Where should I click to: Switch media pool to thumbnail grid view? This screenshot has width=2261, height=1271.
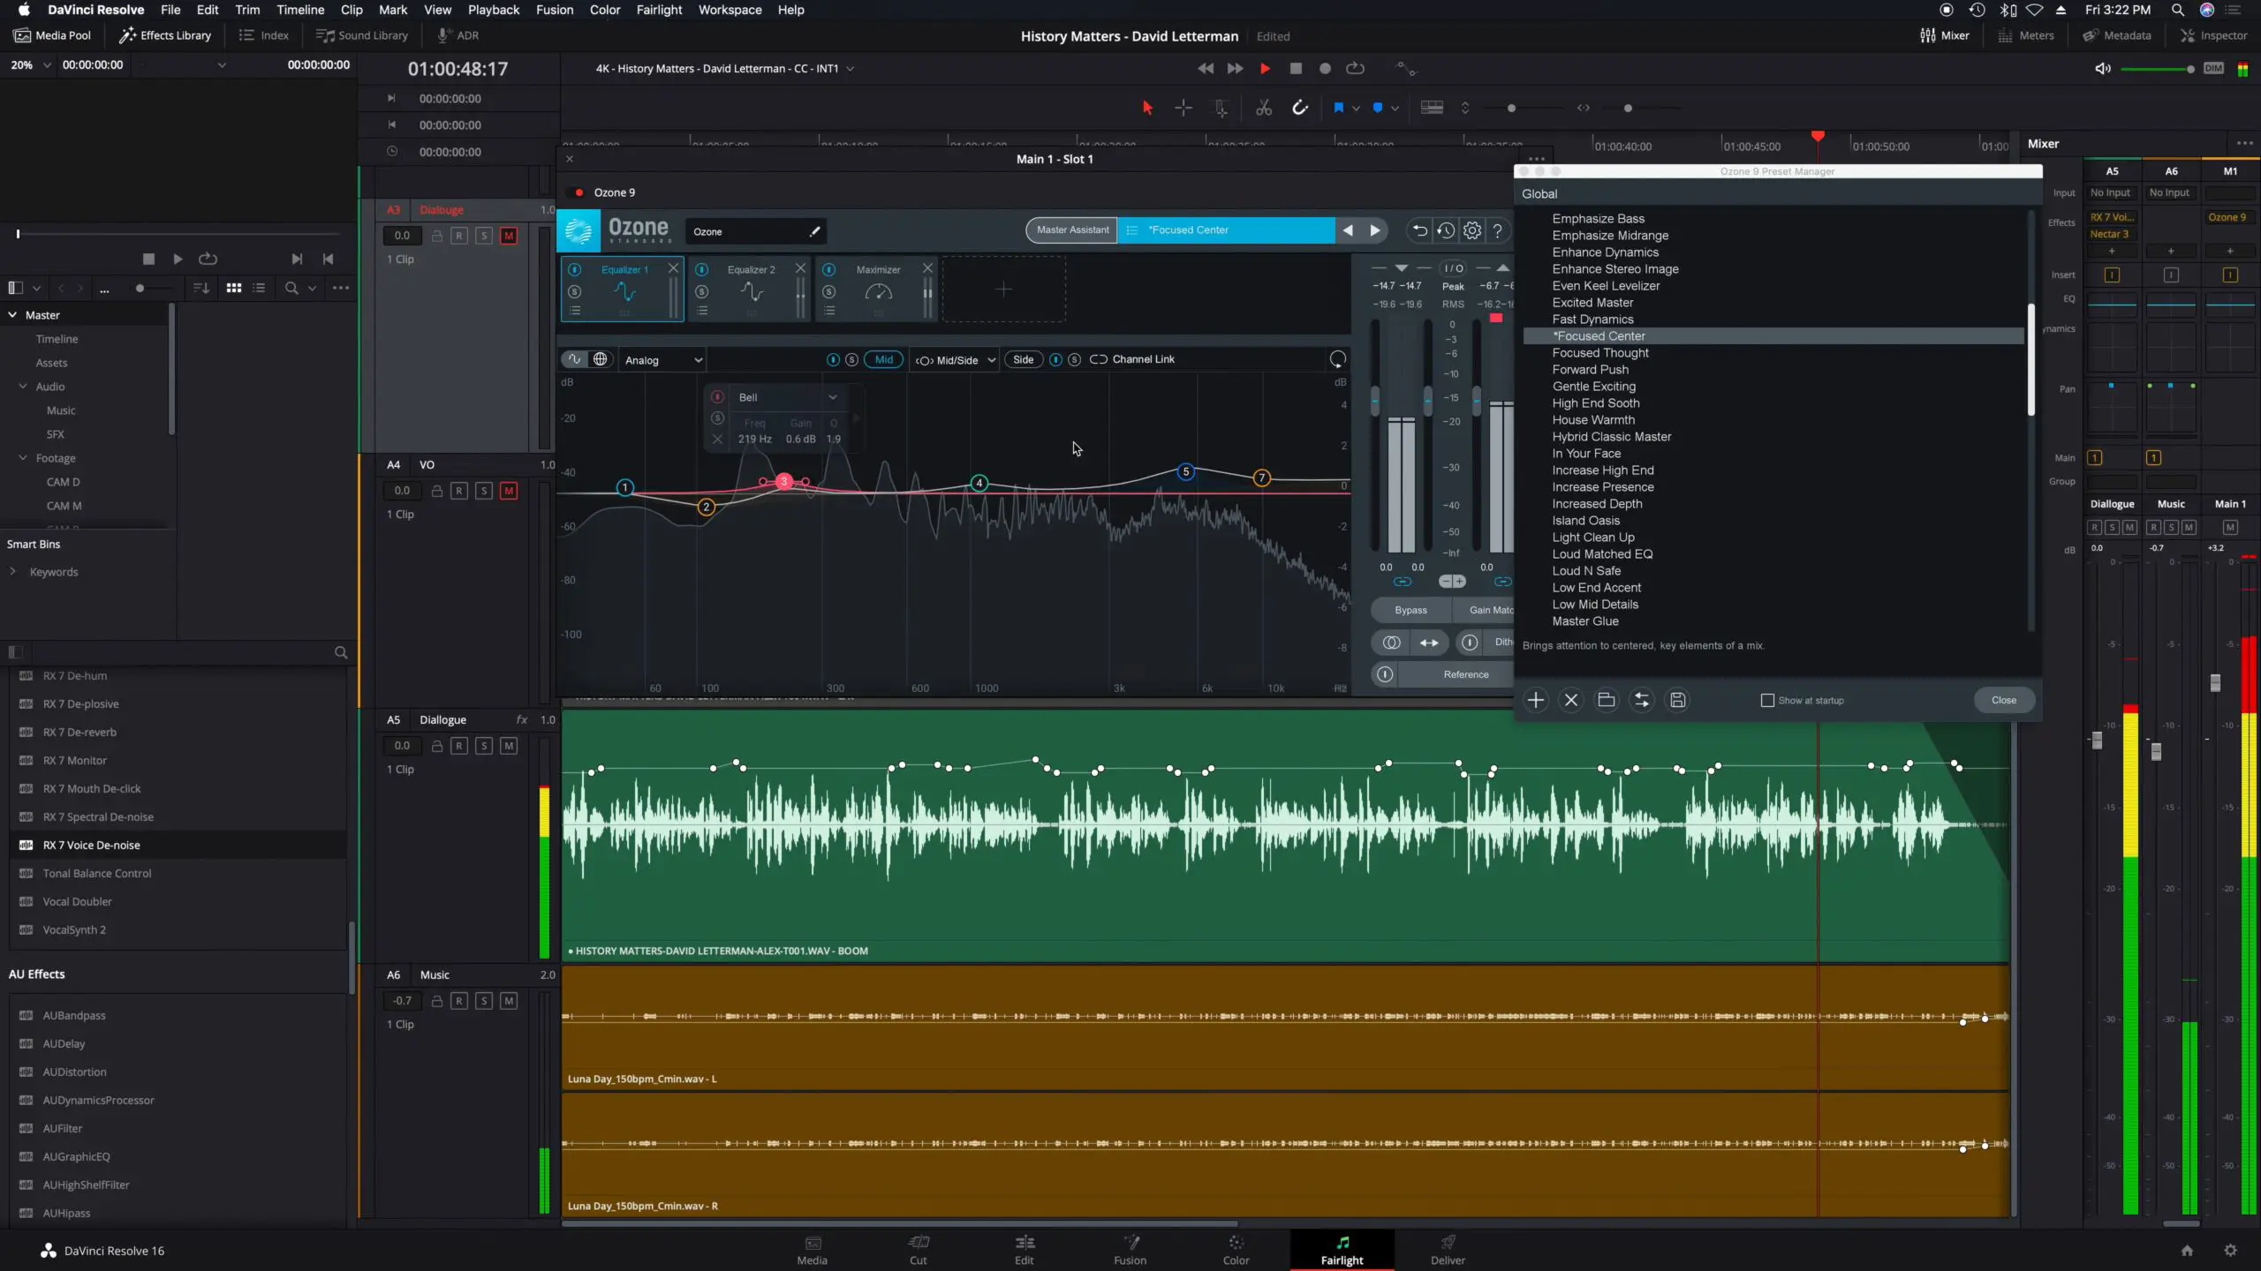234,288
